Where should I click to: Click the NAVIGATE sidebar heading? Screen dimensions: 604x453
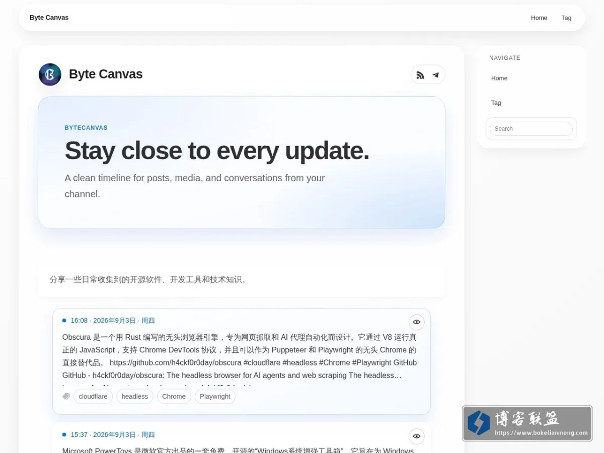[505, 58]
